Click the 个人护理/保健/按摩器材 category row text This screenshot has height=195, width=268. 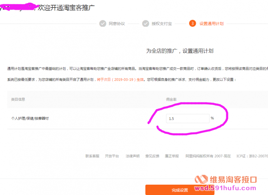30,118
